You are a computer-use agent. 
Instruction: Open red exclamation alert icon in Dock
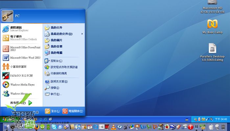click(x=191, y=127)
